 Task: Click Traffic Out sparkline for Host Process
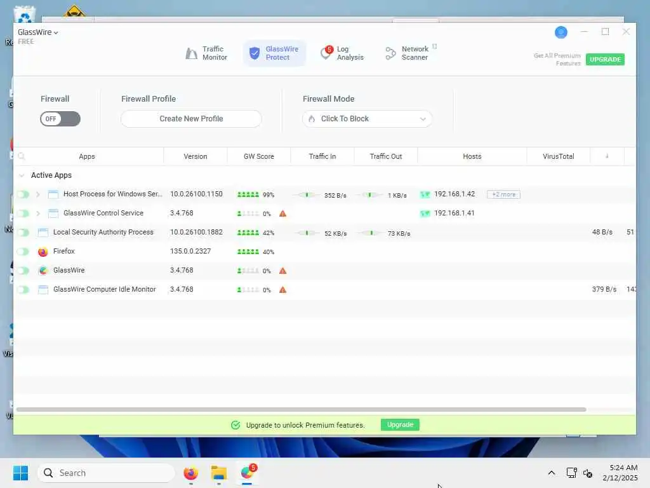point(370,195)
